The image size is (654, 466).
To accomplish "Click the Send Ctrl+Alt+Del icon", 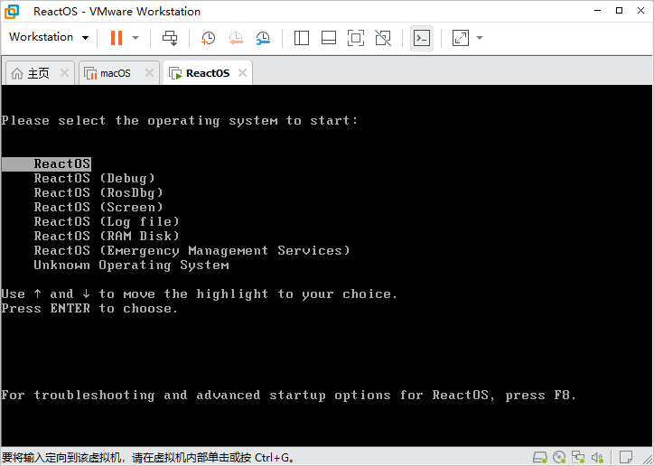I will tap(170, 38).
